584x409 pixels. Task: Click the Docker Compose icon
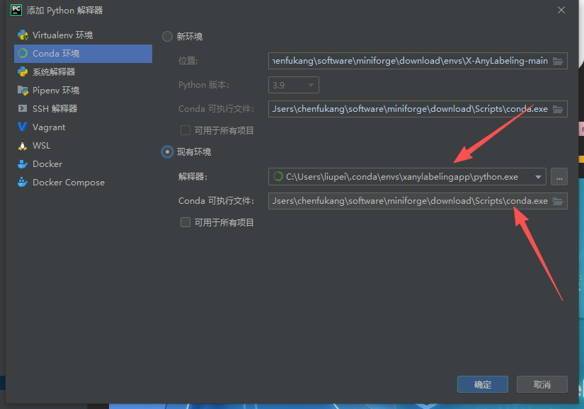[x=23, y=183]
